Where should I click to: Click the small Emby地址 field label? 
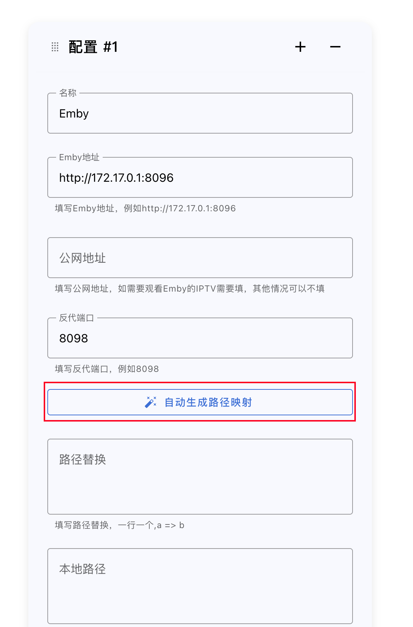(x=79, y=157)
